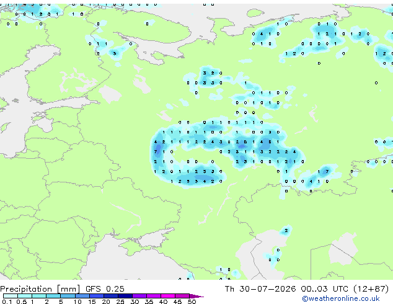Click the legend label '30'

(x=135, y=302)
